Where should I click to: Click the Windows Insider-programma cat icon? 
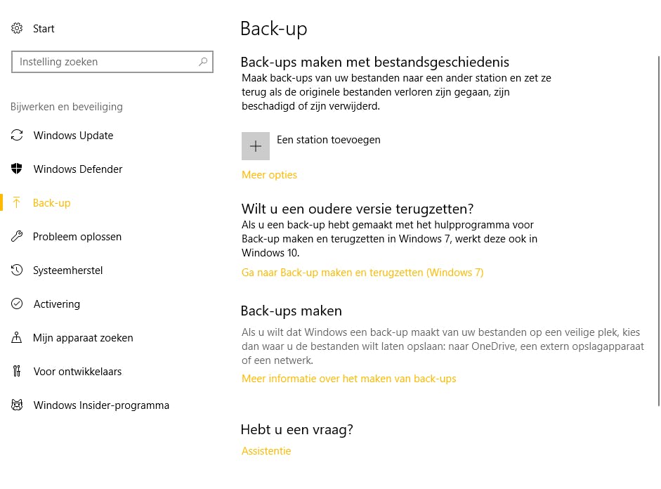17,405
